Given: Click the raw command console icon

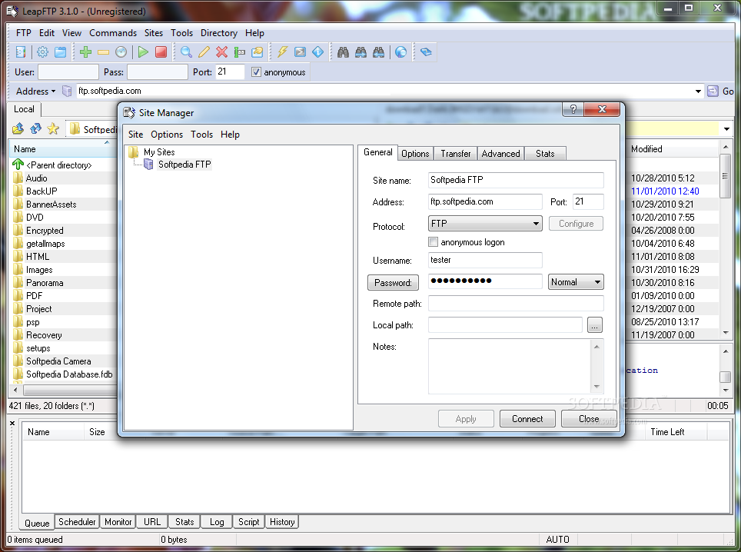Looking at the screenshot, I should click(300, 52).
